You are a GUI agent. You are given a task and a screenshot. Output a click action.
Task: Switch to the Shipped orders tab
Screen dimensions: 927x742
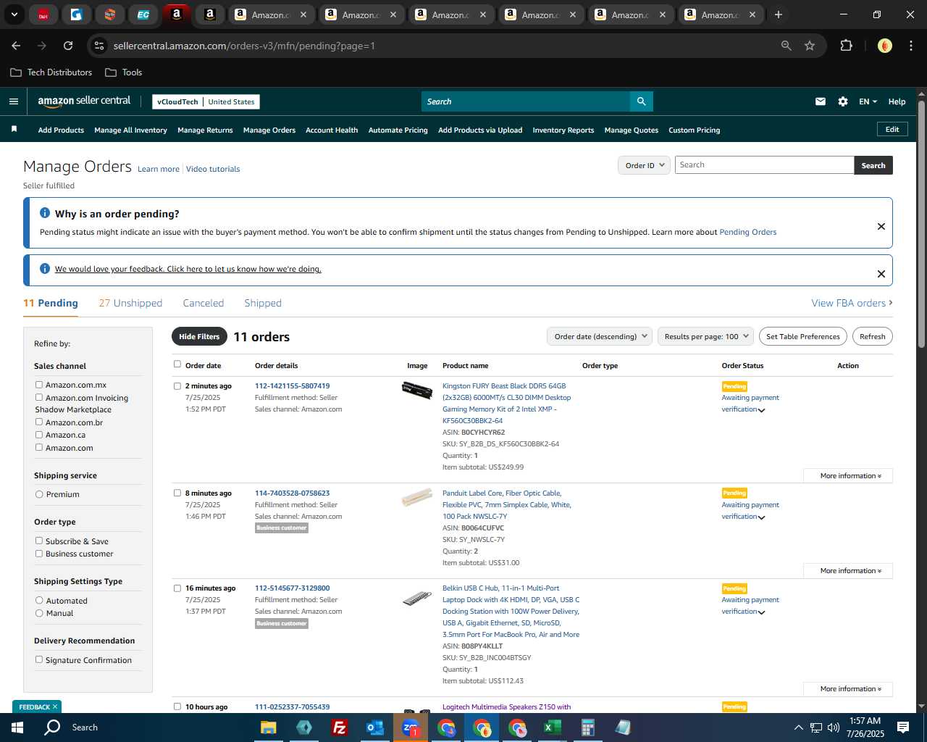tap(263, 303)
